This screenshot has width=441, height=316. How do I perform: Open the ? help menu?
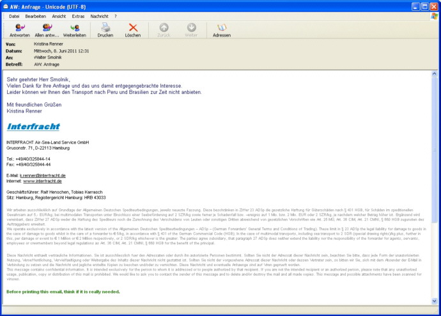coord(116,15)
